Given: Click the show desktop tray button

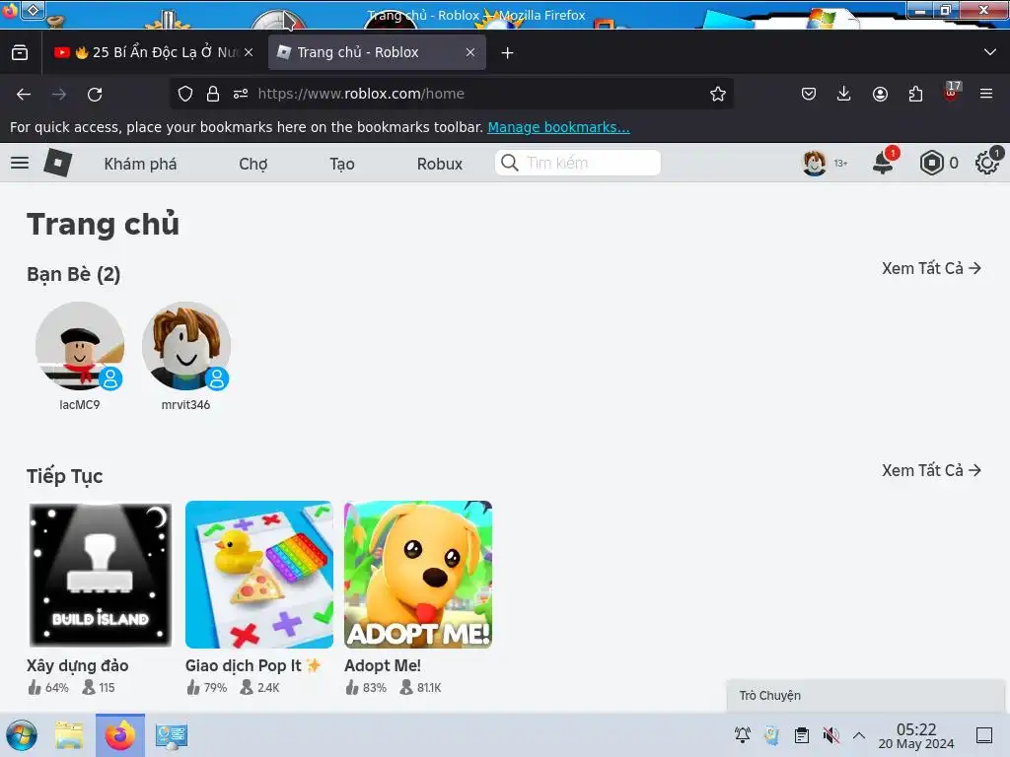Looking at the screenshot, I should point(984,735).
